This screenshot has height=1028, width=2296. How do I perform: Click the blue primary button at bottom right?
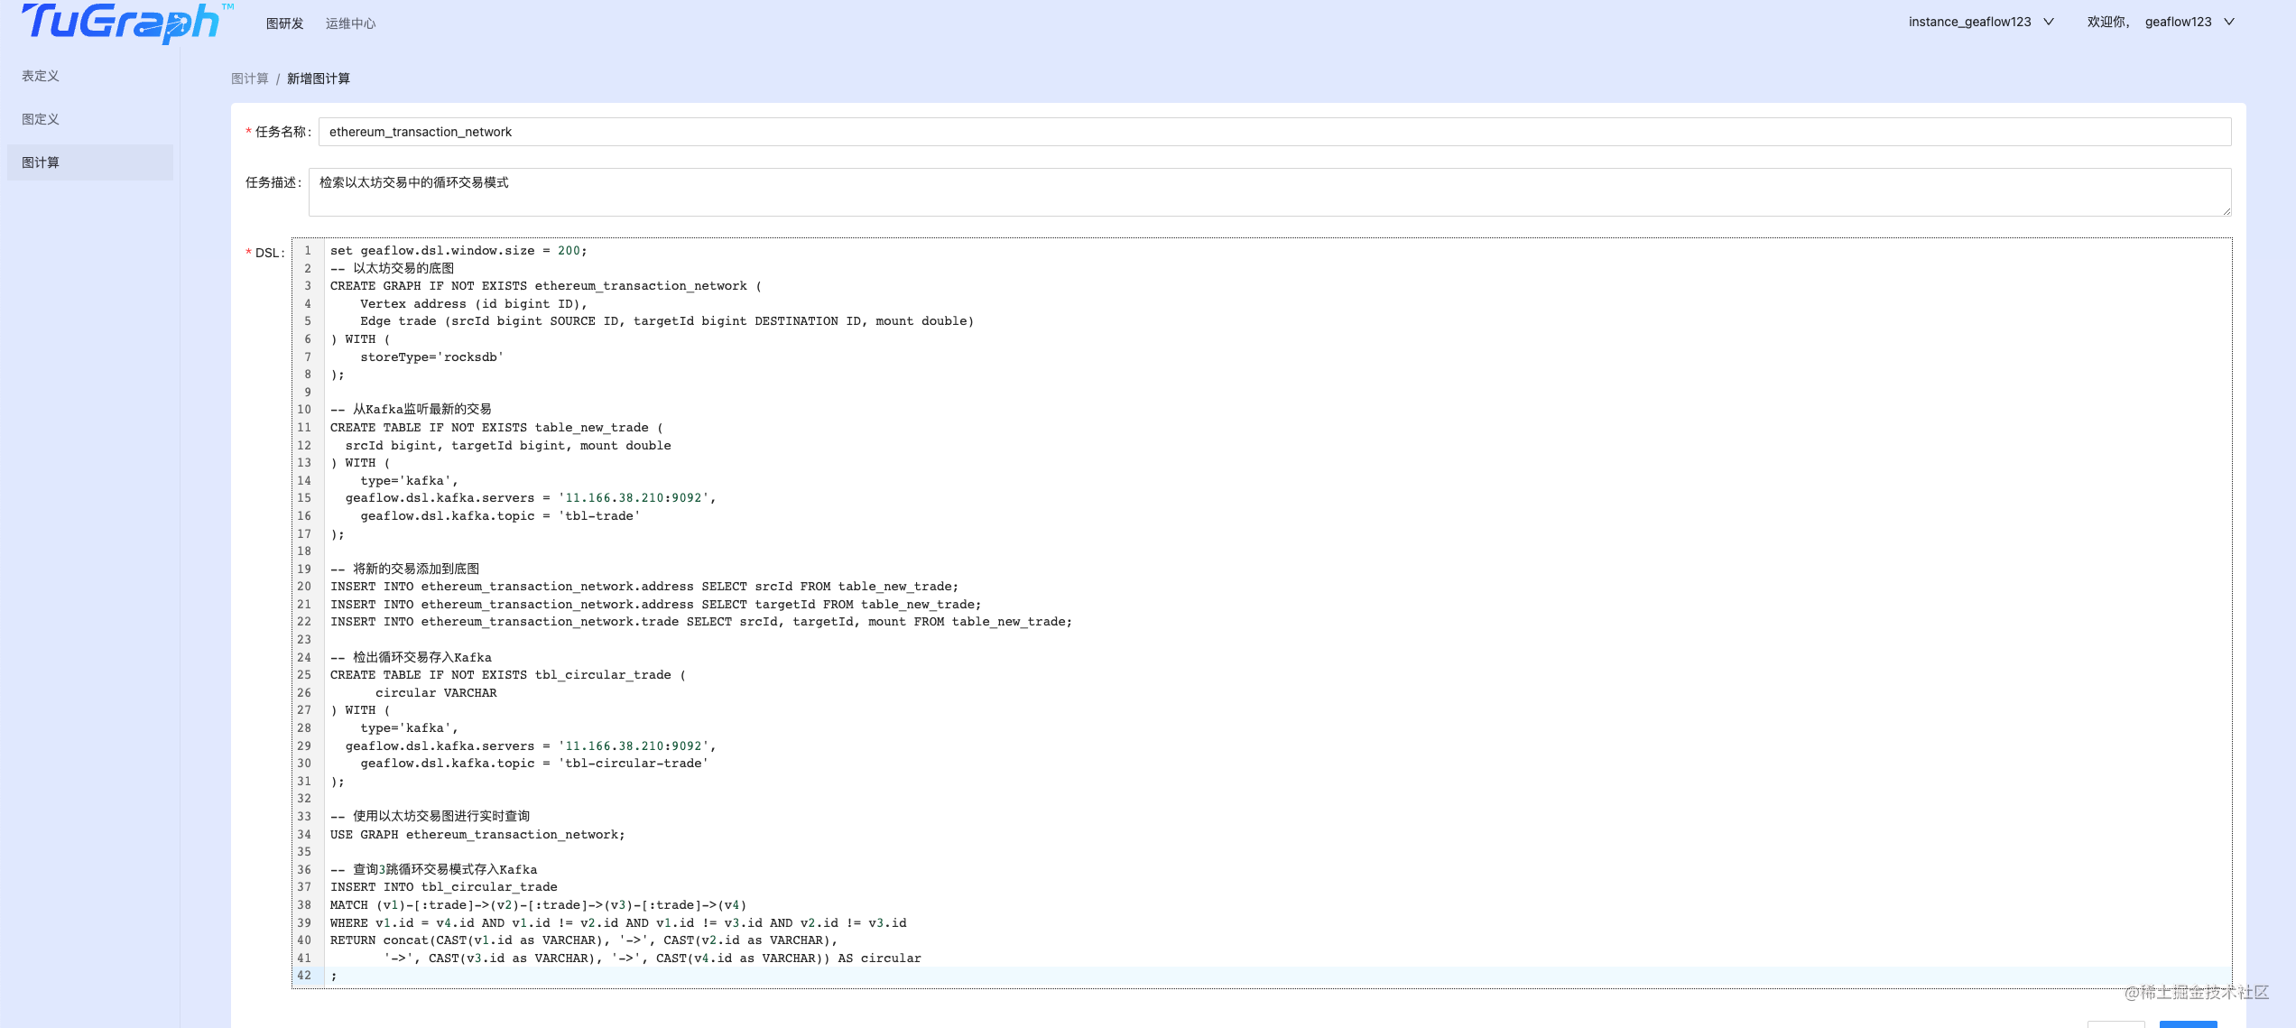2188,1024
